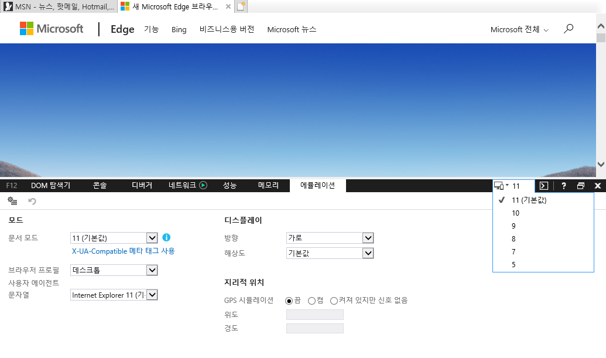Click the F12 label in the tools bar

(x=12, y=186)
